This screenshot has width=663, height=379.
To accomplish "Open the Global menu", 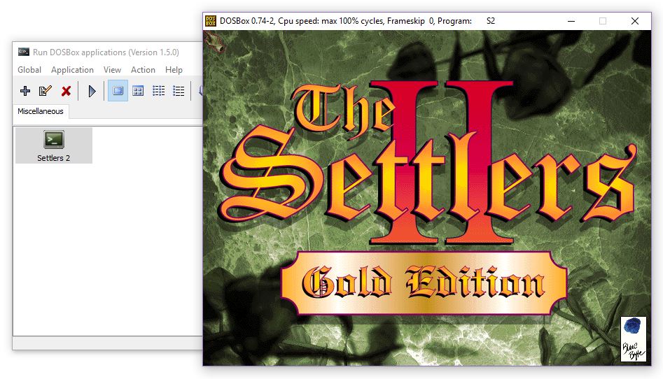I will click(x=29, y=70).
